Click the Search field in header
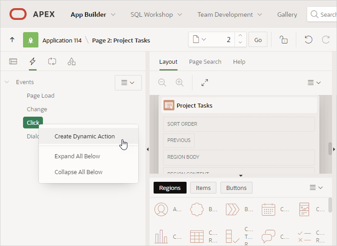Screen dimensions: 337x246 click(322, 14)
